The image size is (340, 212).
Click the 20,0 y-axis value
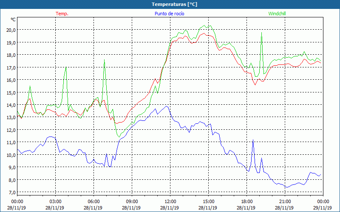coord(11,30)
